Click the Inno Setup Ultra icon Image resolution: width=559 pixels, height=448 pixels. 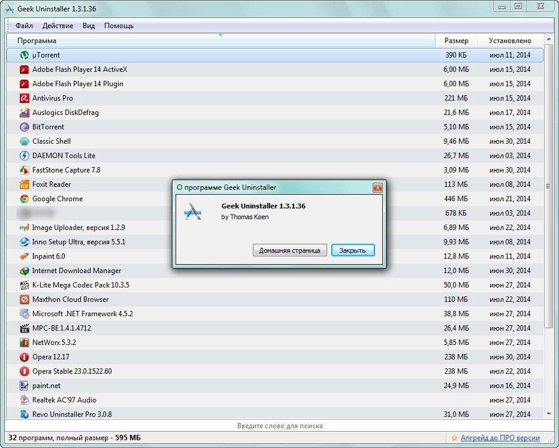[24, 242]
